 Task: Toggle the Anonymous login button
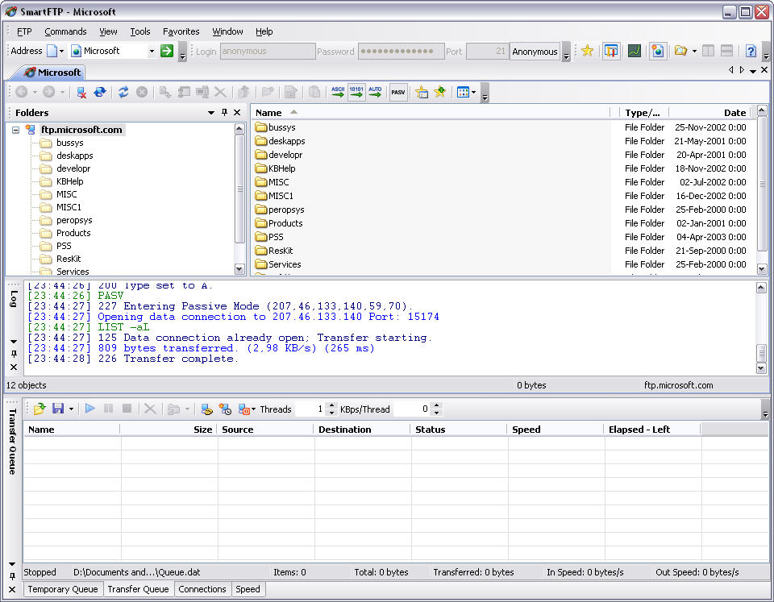[x=535, y=52]
